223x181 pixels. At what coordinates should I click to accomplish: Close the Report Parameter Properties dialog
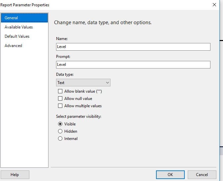(x=214, y=5)
